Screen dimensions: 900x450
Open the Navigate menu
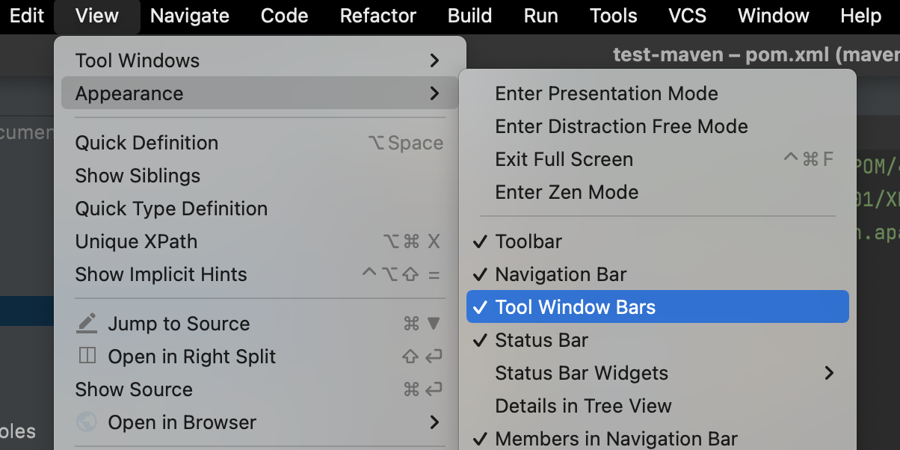(189, 16)
